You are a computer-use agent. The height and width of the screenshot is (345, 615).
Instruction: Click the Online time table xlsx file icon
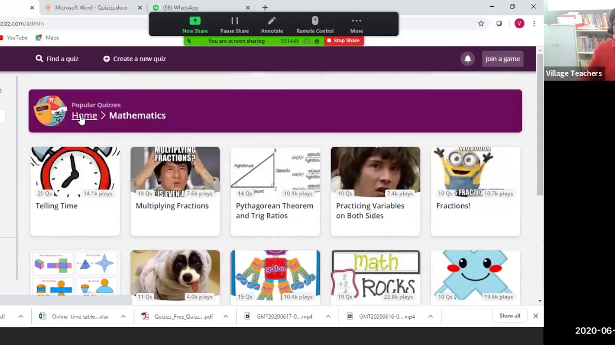pos(42,316)
